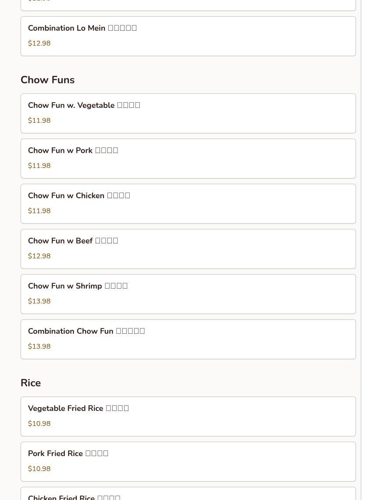Click the price under Chow Fun w Chicken
Screen dimensions: 370x500
point(39,211)
